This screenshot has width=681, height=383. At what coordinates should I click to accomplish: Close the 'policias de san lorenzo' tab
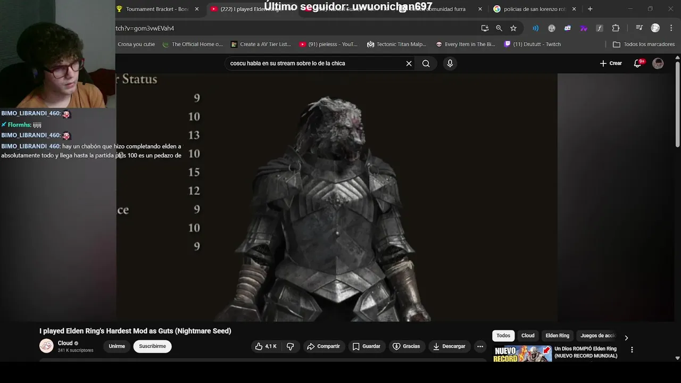click(574, 9)
